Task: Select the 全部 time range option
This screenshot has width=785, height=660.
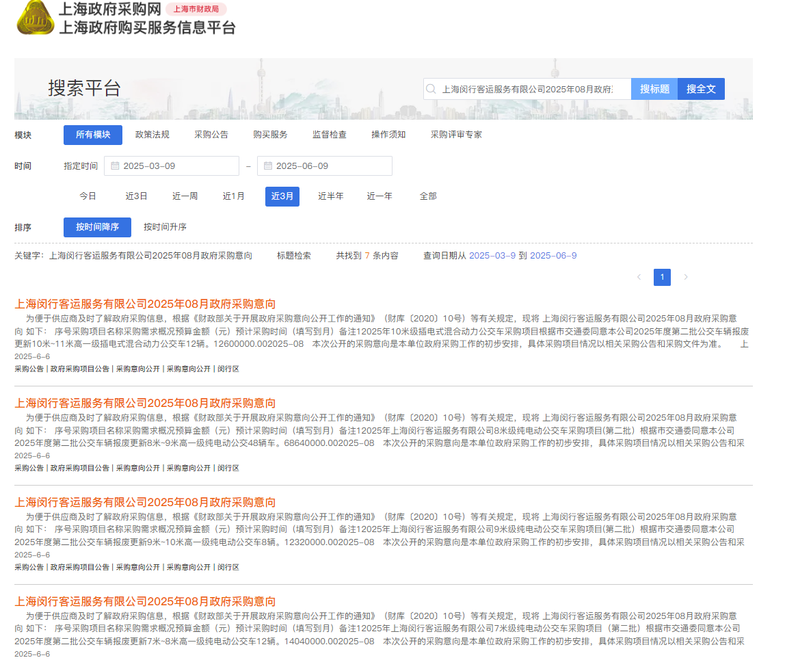Action: click(429, 196)
